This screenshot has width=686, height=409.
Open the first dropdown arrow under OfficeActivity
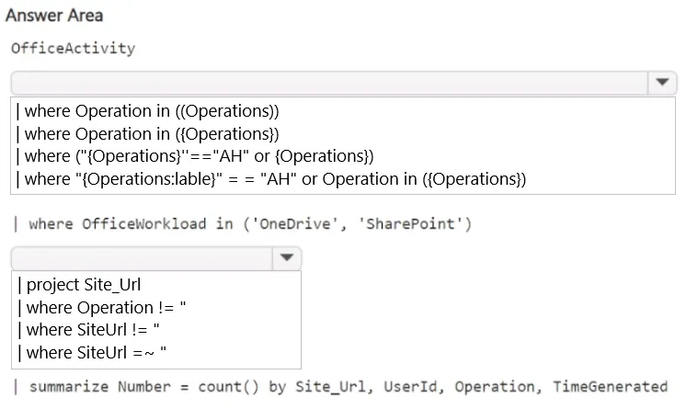662,82
